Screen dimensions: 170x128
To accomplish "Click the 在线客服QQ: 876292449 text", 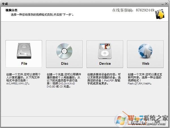I will point(133,10).
